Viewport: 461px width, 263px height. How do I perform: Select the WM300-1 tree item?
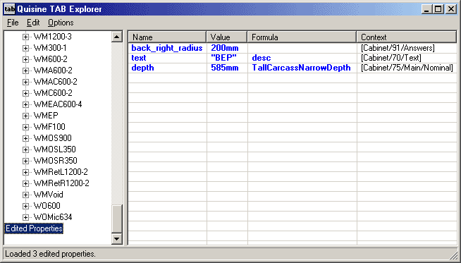[50, 48]
